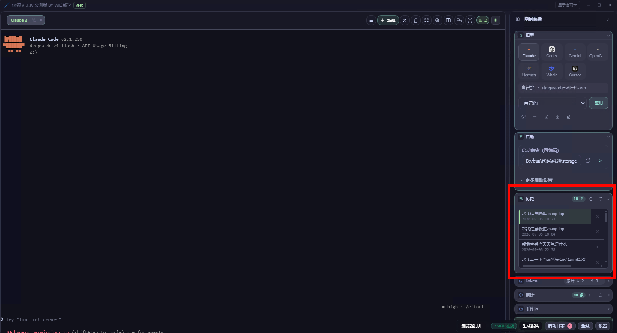617x333 pixels.
Task: Expand the 工作区 panel
Action: 563,309
